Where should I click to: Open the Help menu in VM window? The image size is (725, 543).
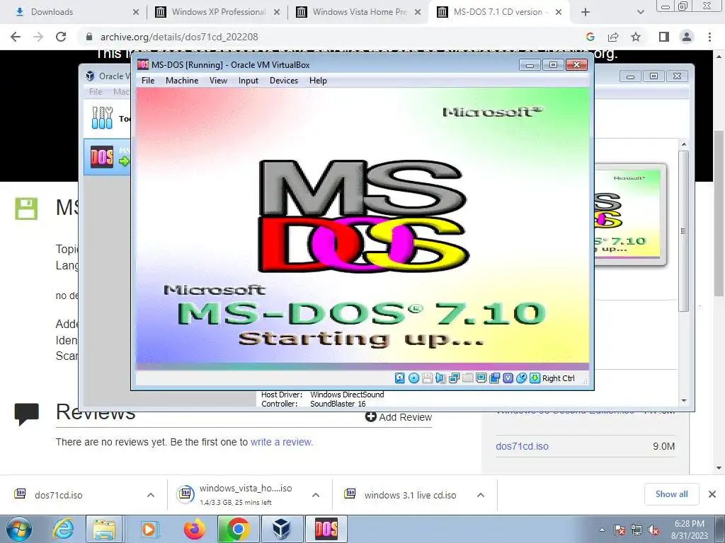(318, 81)
